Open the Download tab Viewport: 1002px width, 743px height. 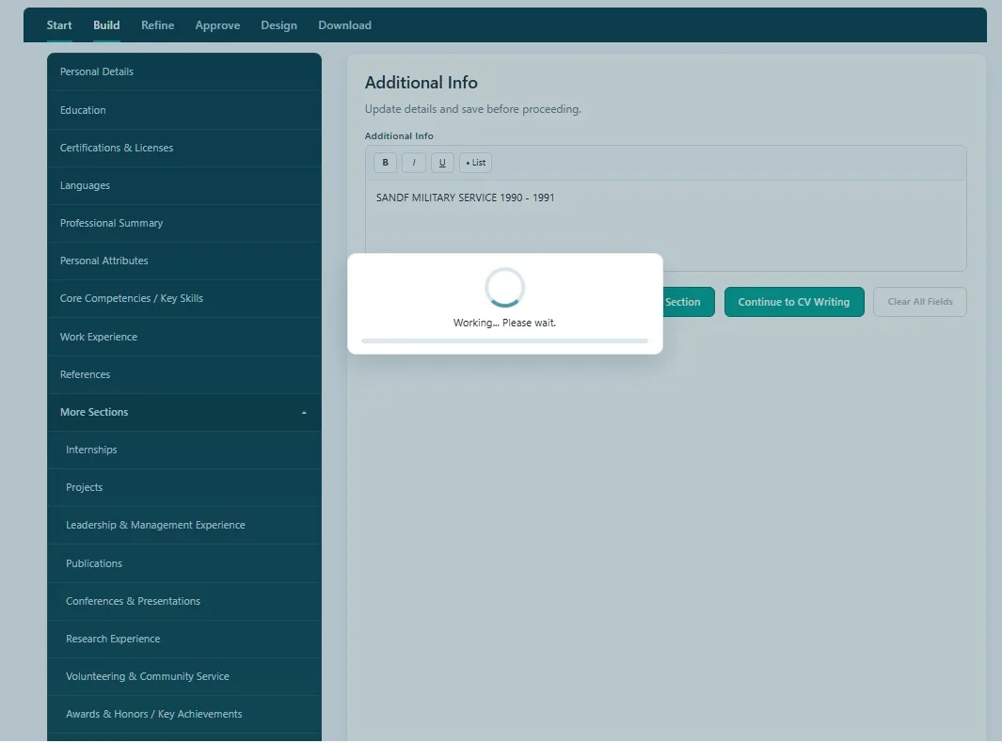click(344, 24)
